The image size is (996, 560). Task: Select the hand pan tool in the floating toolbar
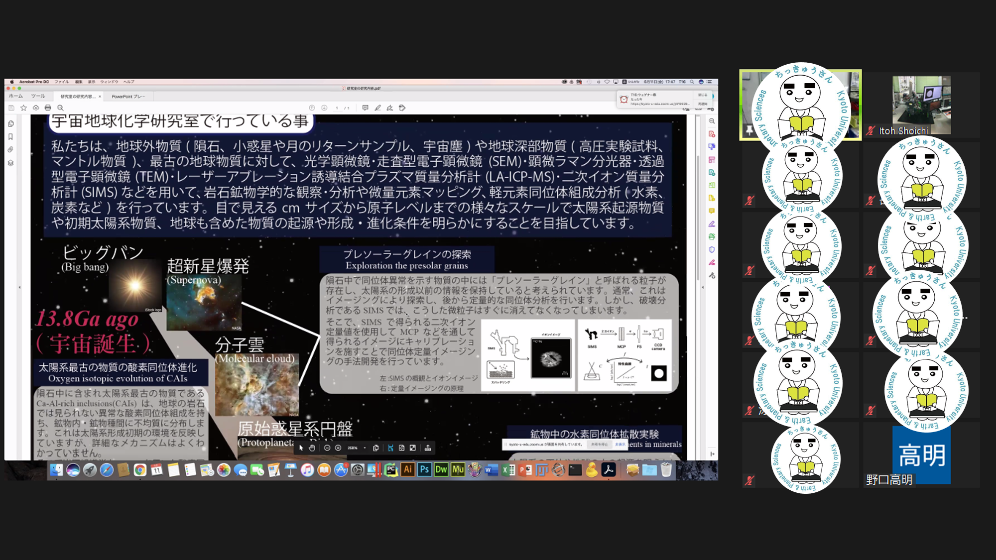(312, 448)
